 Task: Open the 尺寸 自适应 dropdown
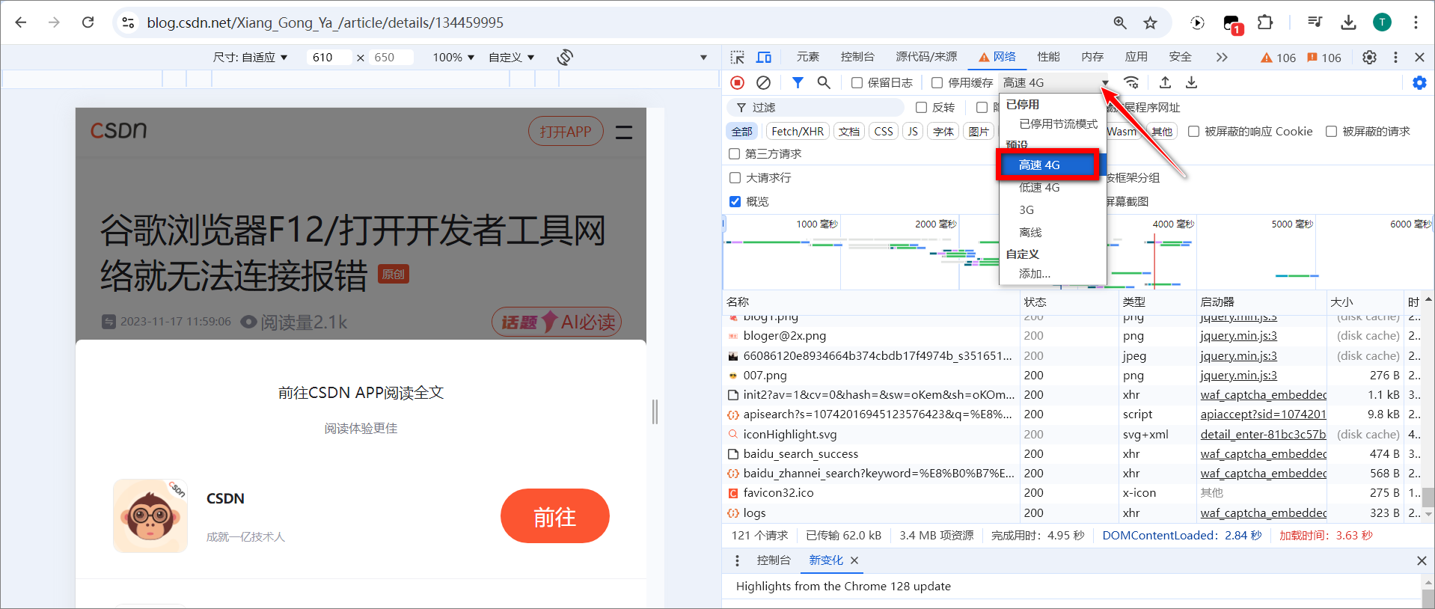(251, 57)
